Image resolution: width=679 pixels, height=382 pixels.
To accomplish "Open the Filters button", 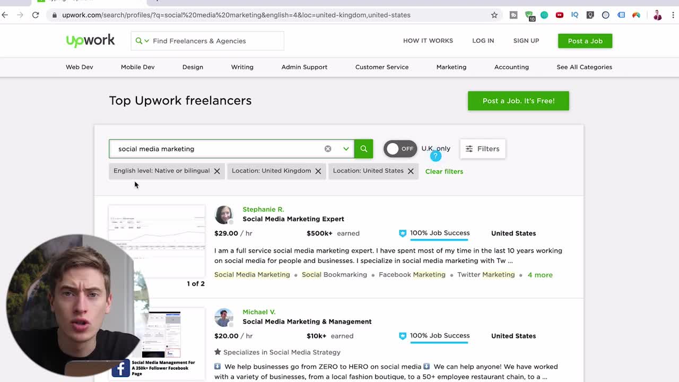I will tap(483, 149).
